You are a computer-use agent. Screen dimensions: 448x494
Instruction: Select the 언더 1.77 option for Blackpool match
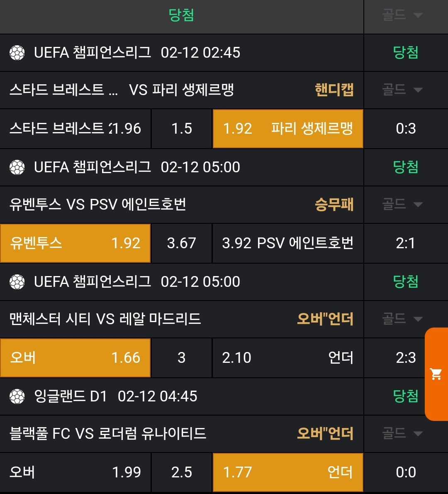point(288,472)
